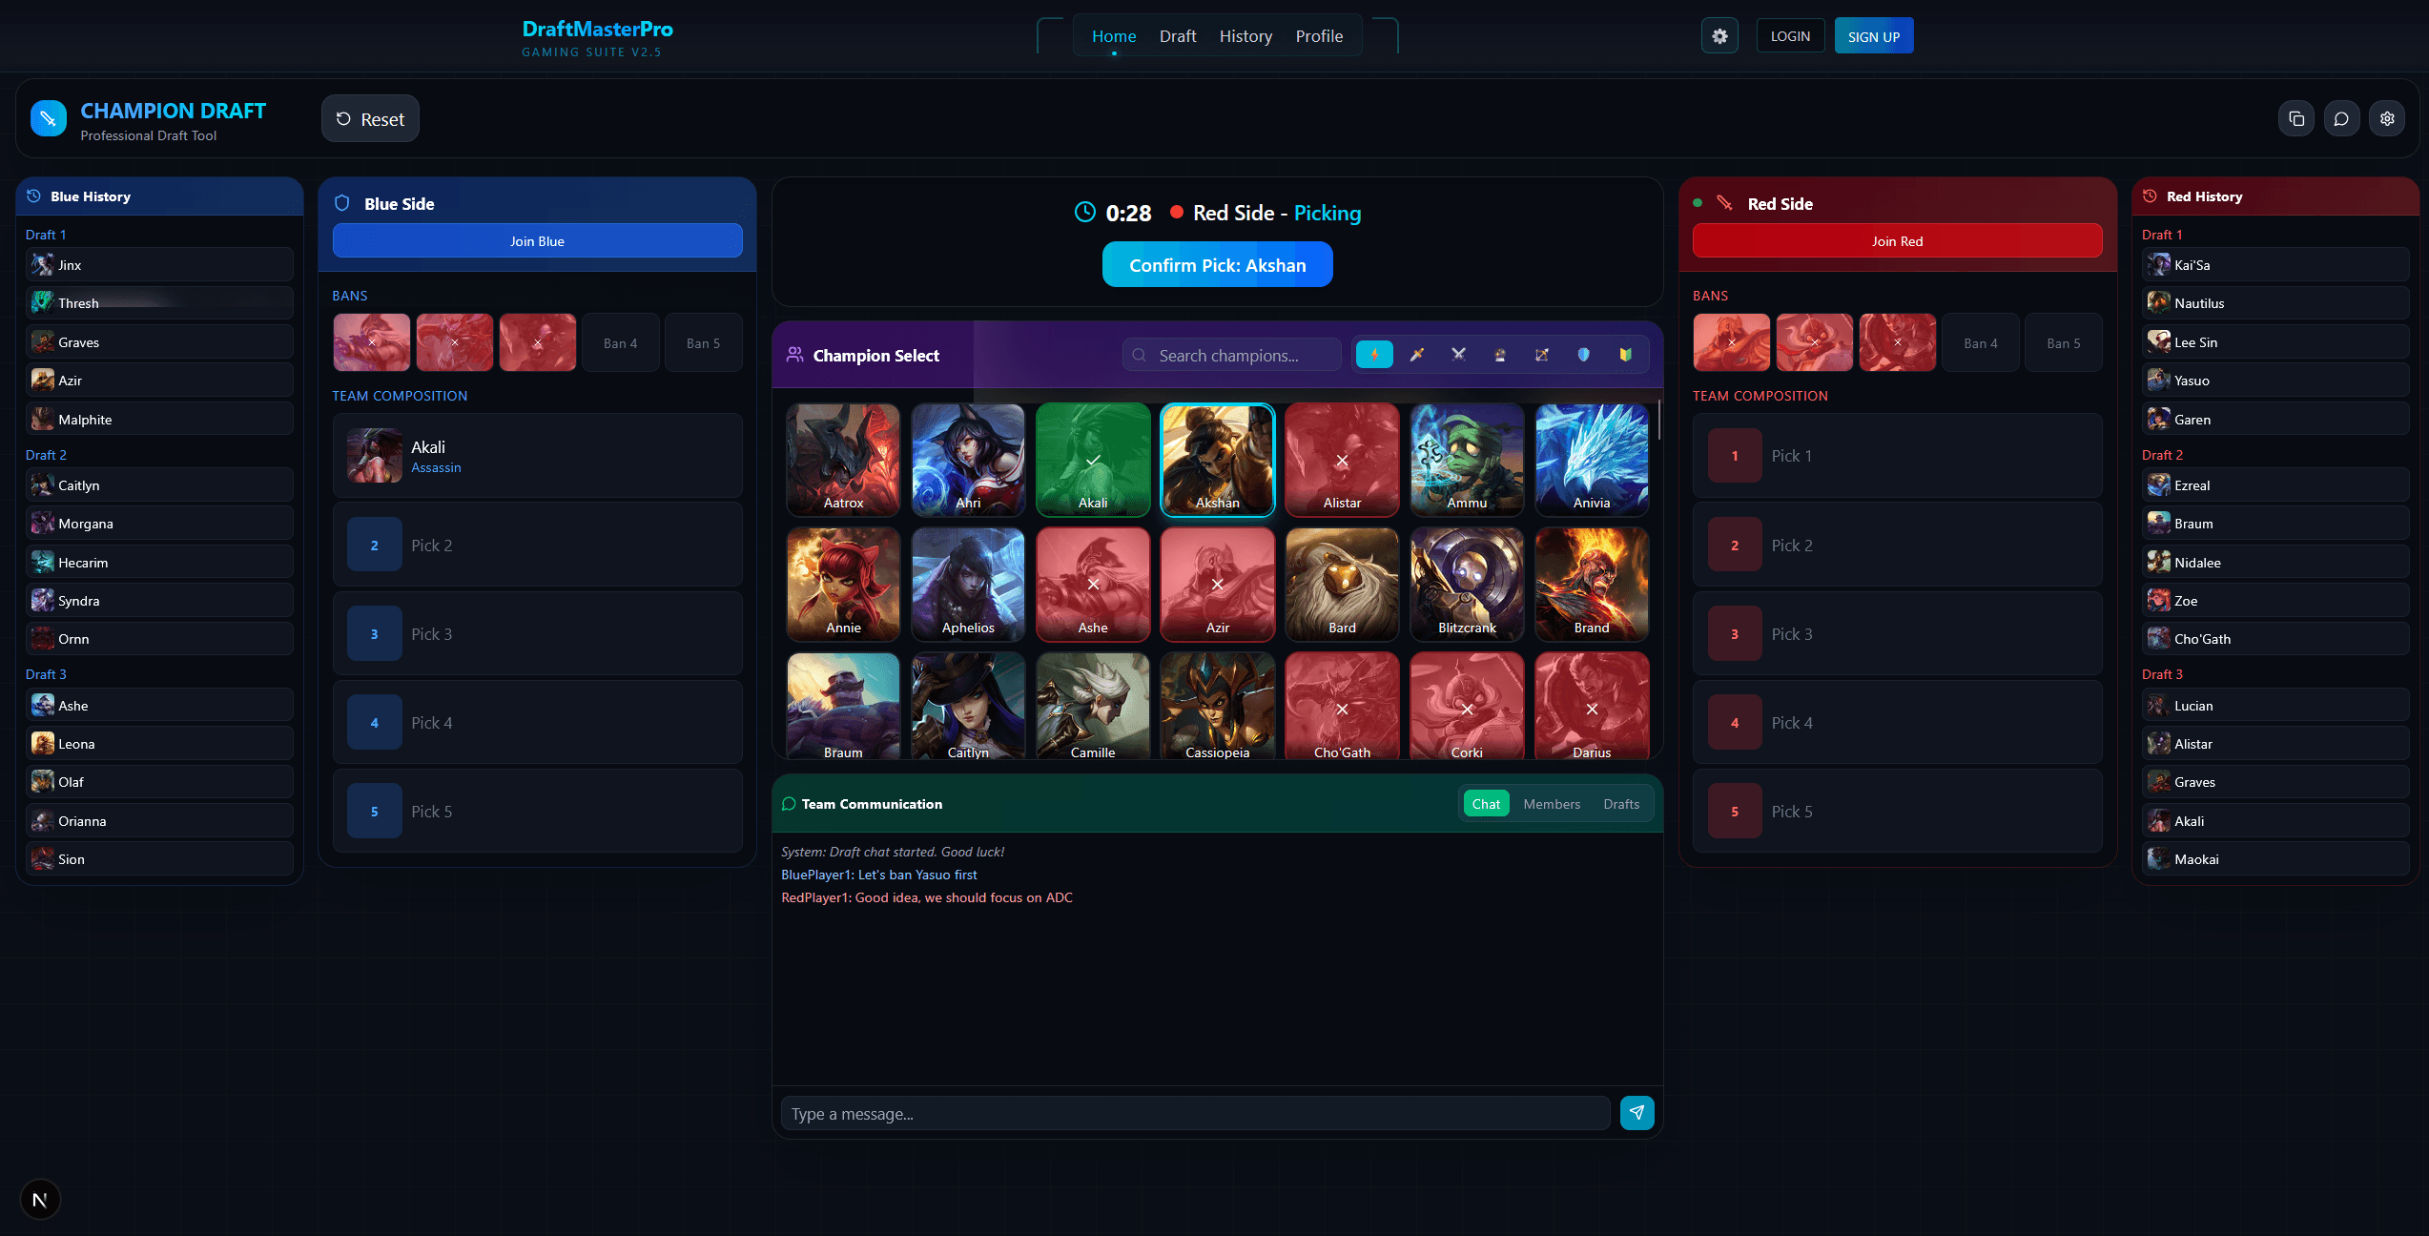Click Kai'Sa in Red History
The height and width of the screenshot is (1236, 2429).
[x=2275, y=264]
